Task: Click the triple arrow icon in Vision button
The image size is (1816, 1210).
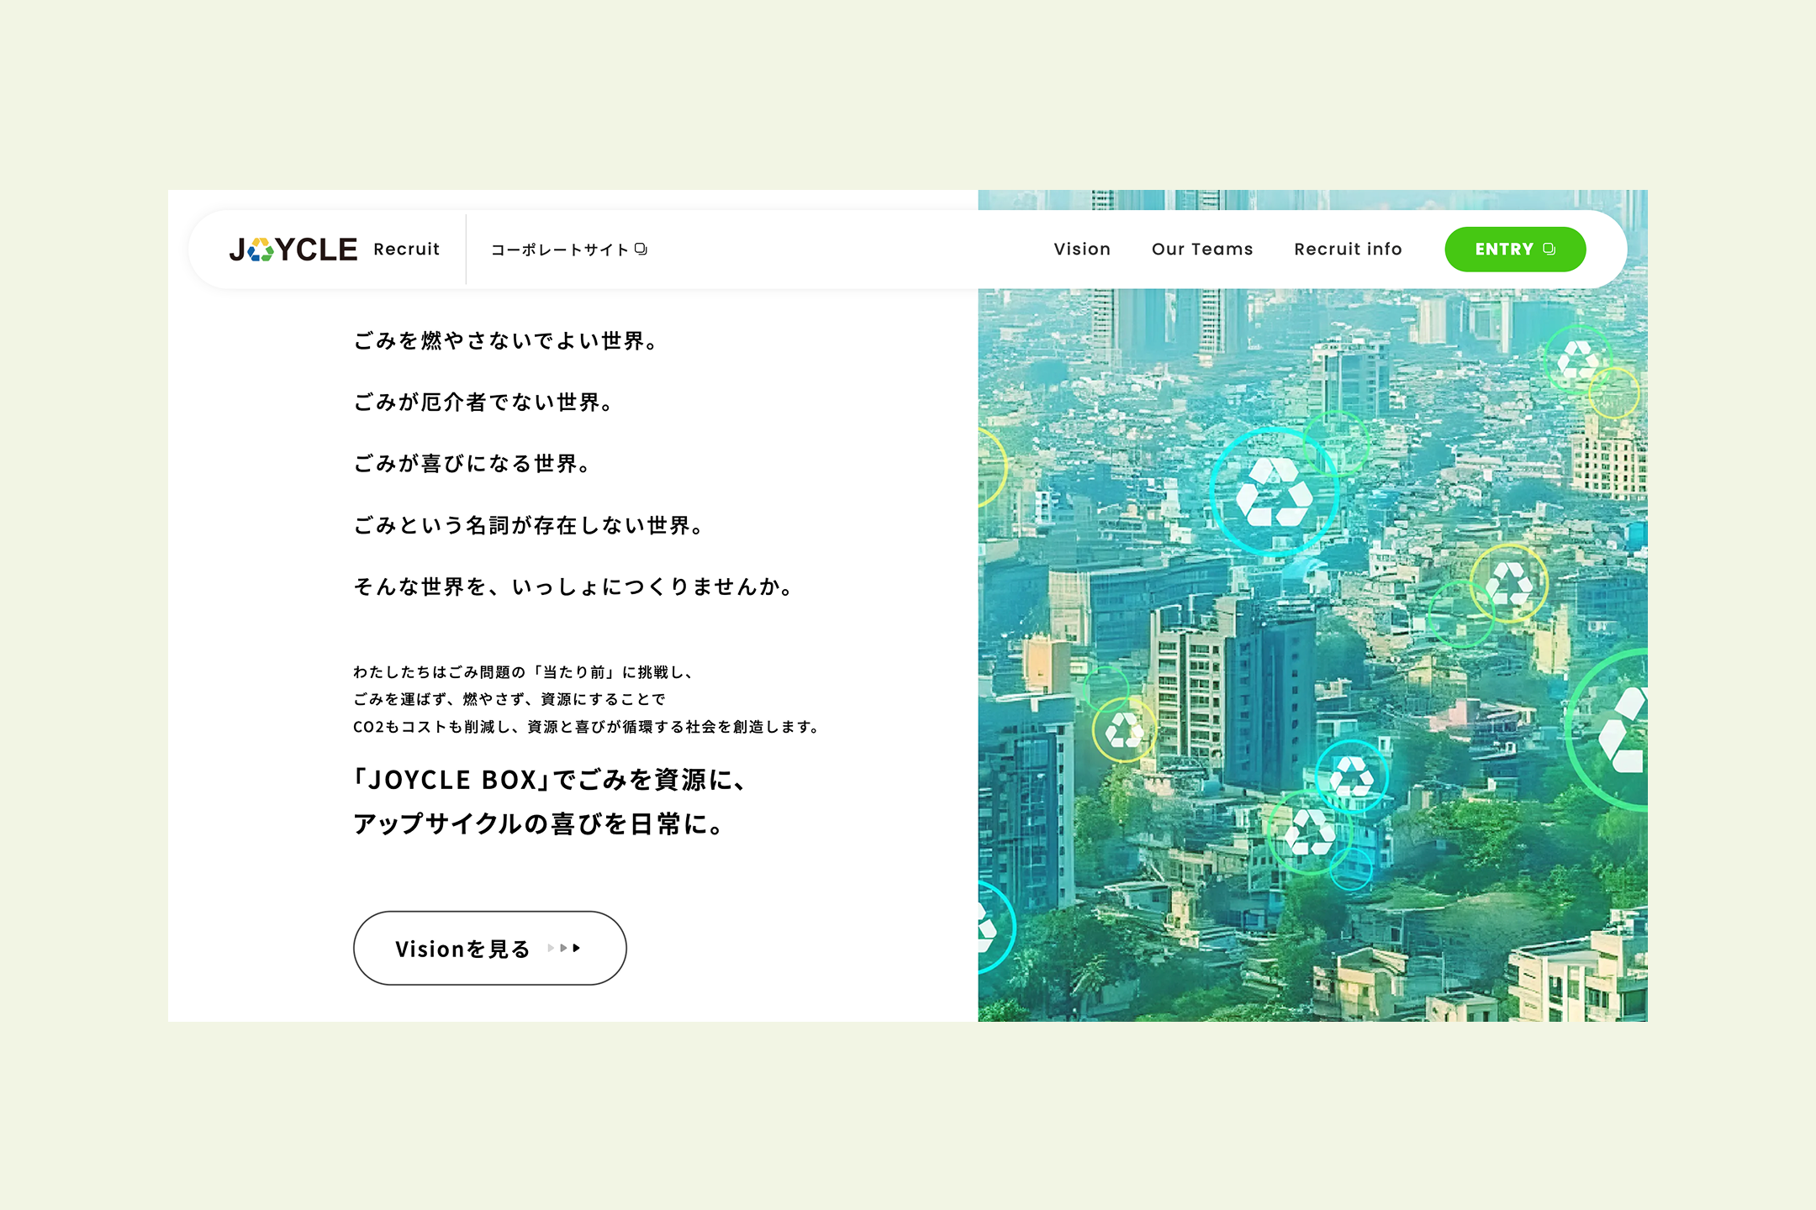Action: click(564, 948)
